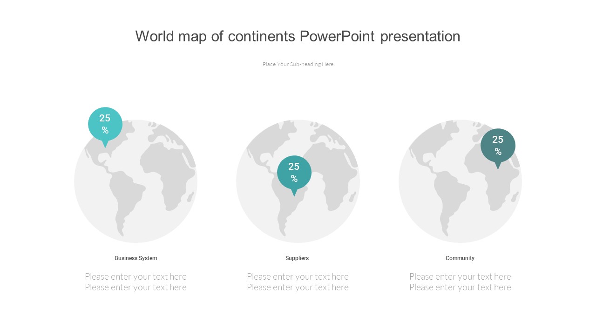Select the 'Business System' label
Image resolution: width=596 pixels, height=335 pixels.
pyautogui.click(x=135, y=258)
